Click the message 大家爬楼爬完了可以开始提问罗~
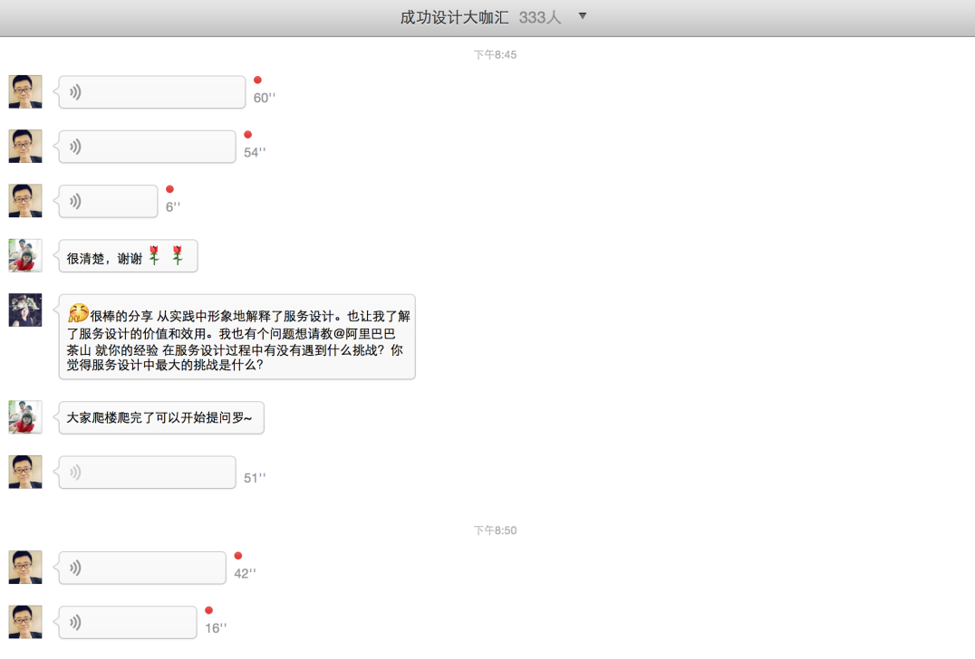 click(161, 417)
